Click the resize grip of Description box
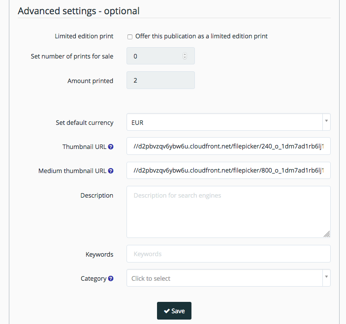The height and width of the screenshot is (324, 346). [327, 234]
